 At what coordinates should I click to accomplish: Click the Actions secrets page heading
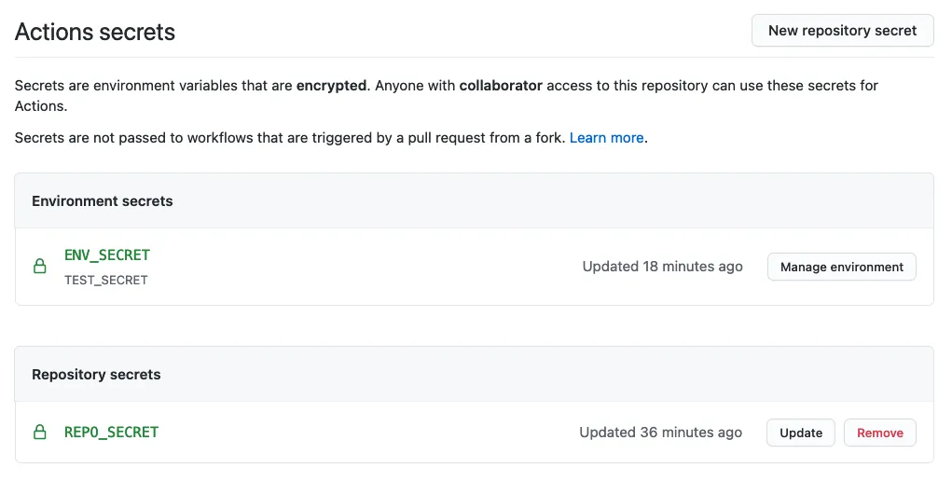pyautogui.click(x=95, y=32)
